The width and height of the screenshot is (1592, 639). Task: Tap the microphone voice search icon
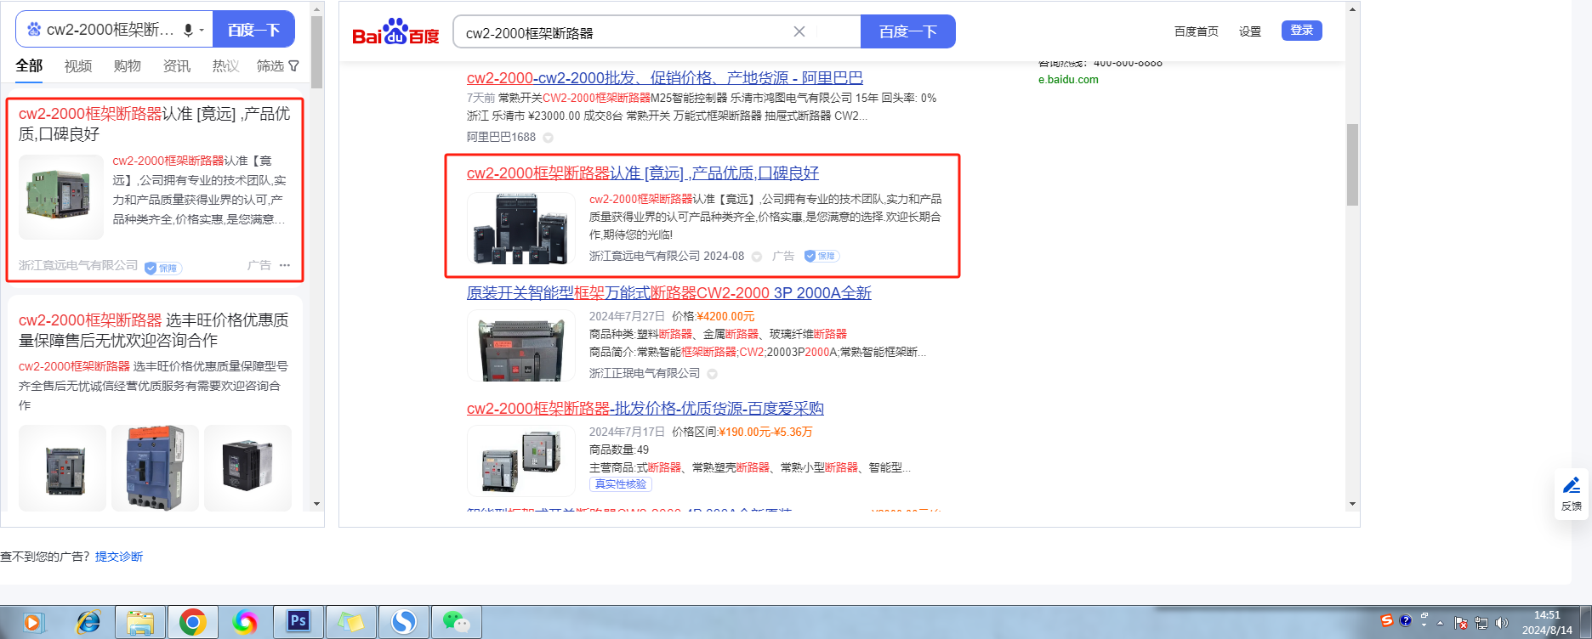pyautogui.click(x=188, y=30)
